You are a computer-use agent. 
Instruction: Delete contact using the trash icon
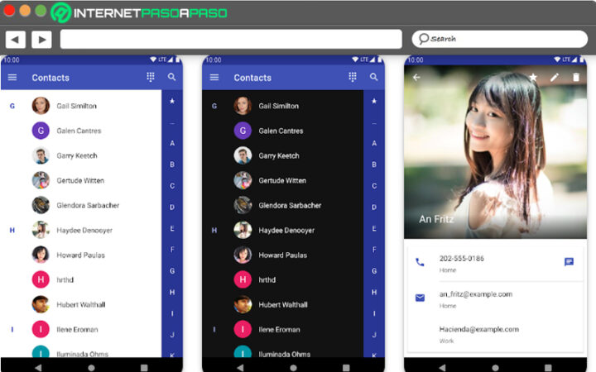576,77
